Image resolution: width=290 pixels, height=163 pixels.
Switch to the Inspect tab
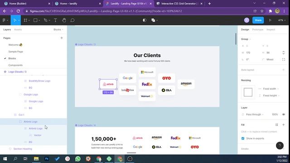(271, 29)
